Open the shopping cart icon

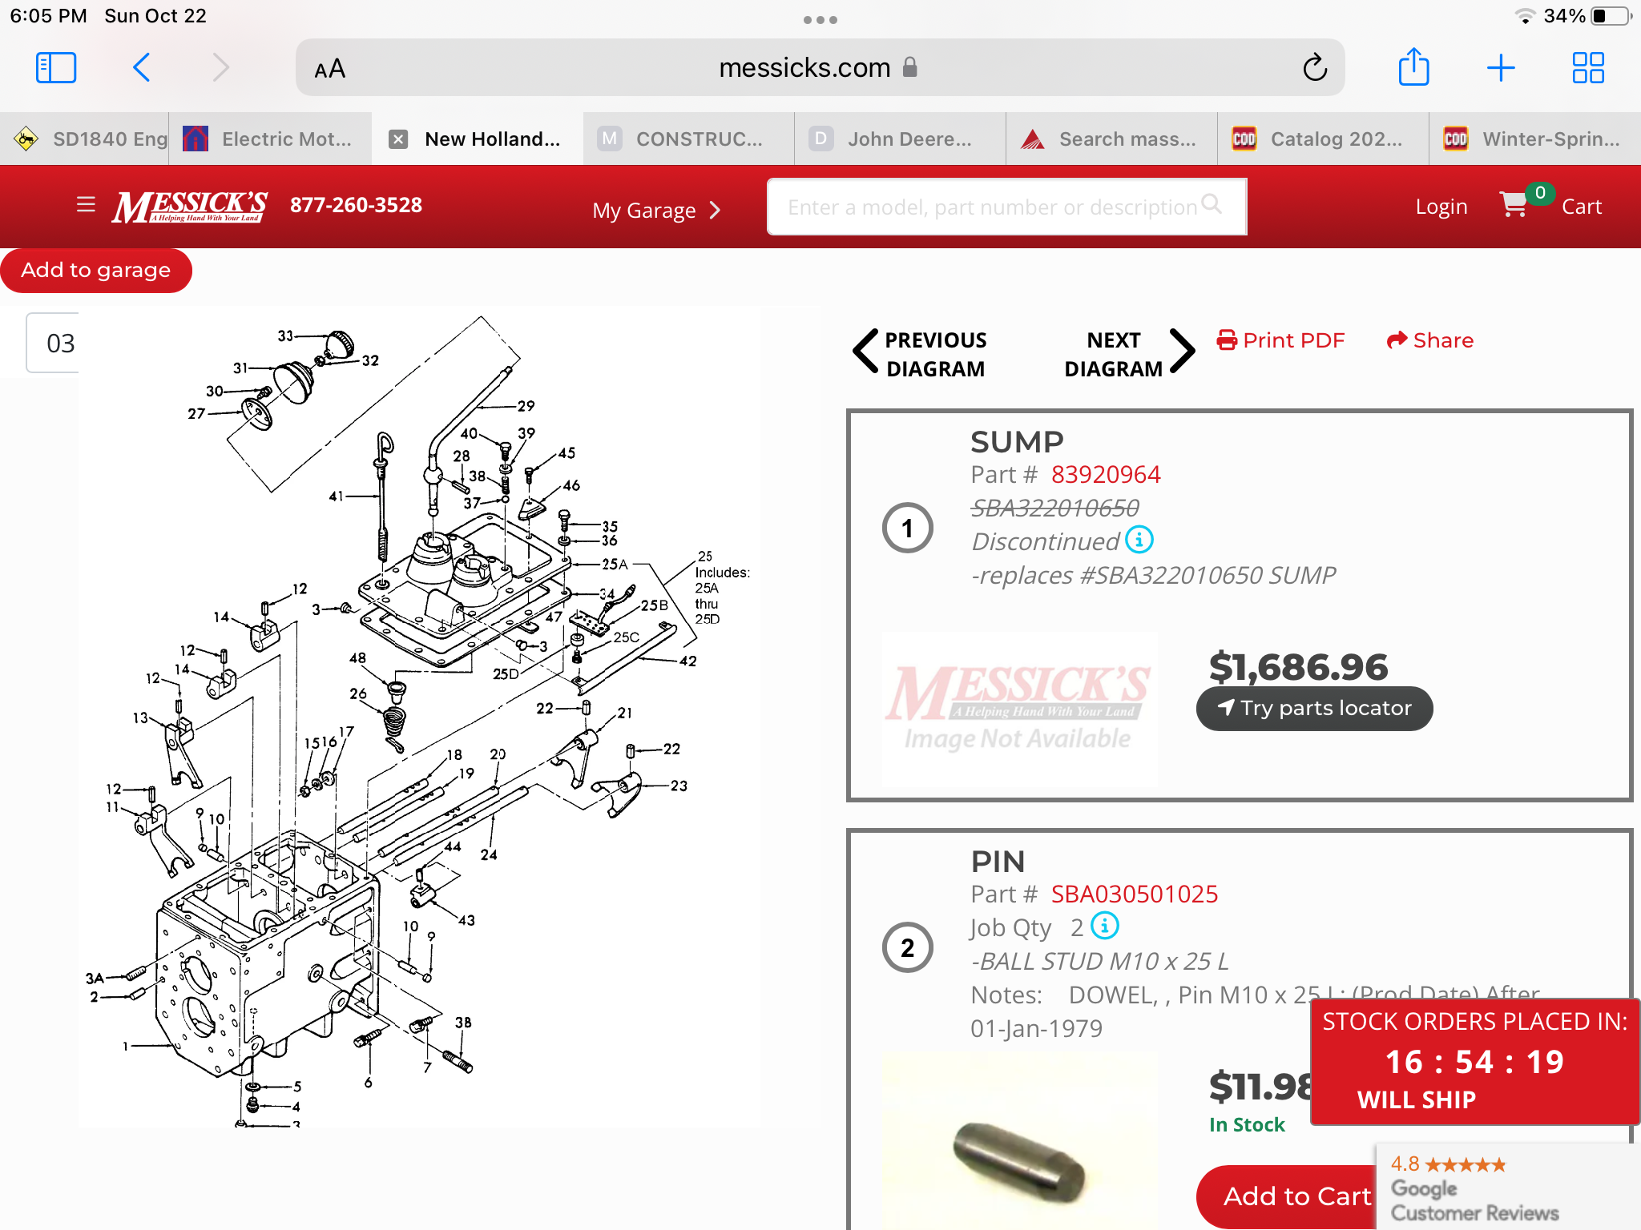(1514, 205)
